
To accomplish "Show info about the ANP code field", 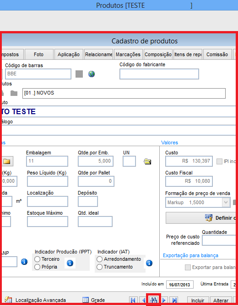I will click(24, 262).
